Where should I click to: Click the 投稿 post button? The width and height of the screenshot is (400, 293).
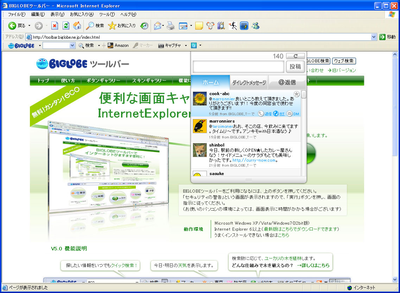(296, 67)
